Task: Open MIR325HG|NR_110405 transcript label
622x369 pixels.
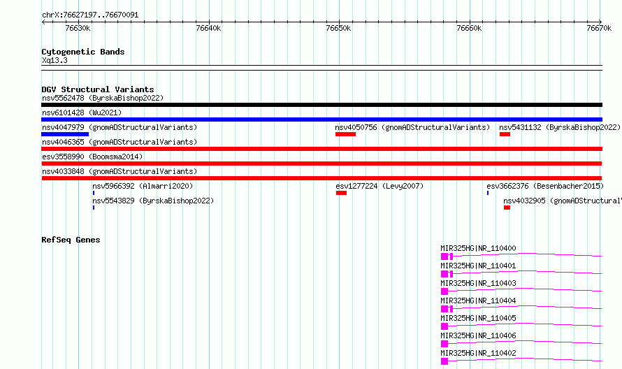Action: (x=479, y=318)
